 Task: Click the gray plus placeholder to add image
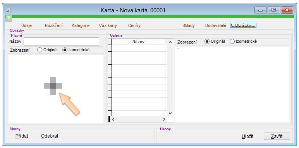[53, 86]
